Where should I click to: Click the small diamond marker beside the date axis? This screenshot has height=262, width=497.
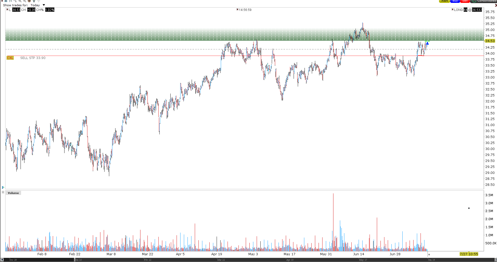[429, 254]
